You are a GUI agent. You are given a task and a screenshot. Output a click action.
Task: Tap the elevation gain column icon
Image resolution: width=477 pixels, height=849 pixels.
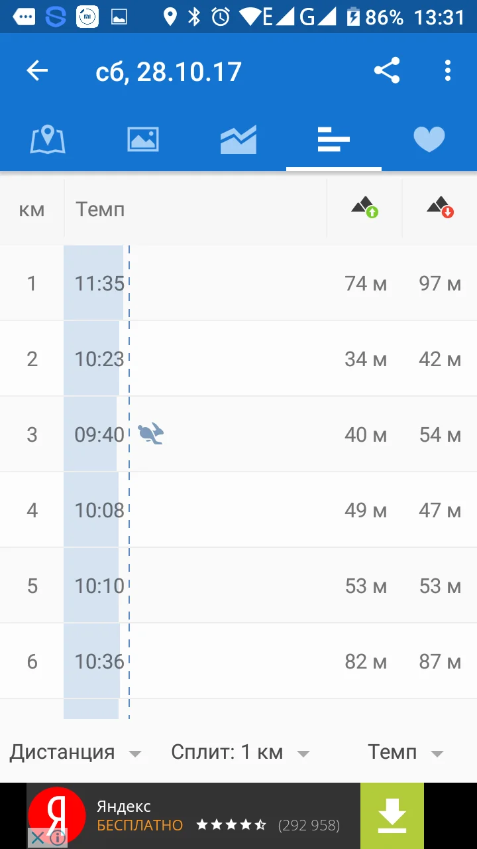coord(364,208)
